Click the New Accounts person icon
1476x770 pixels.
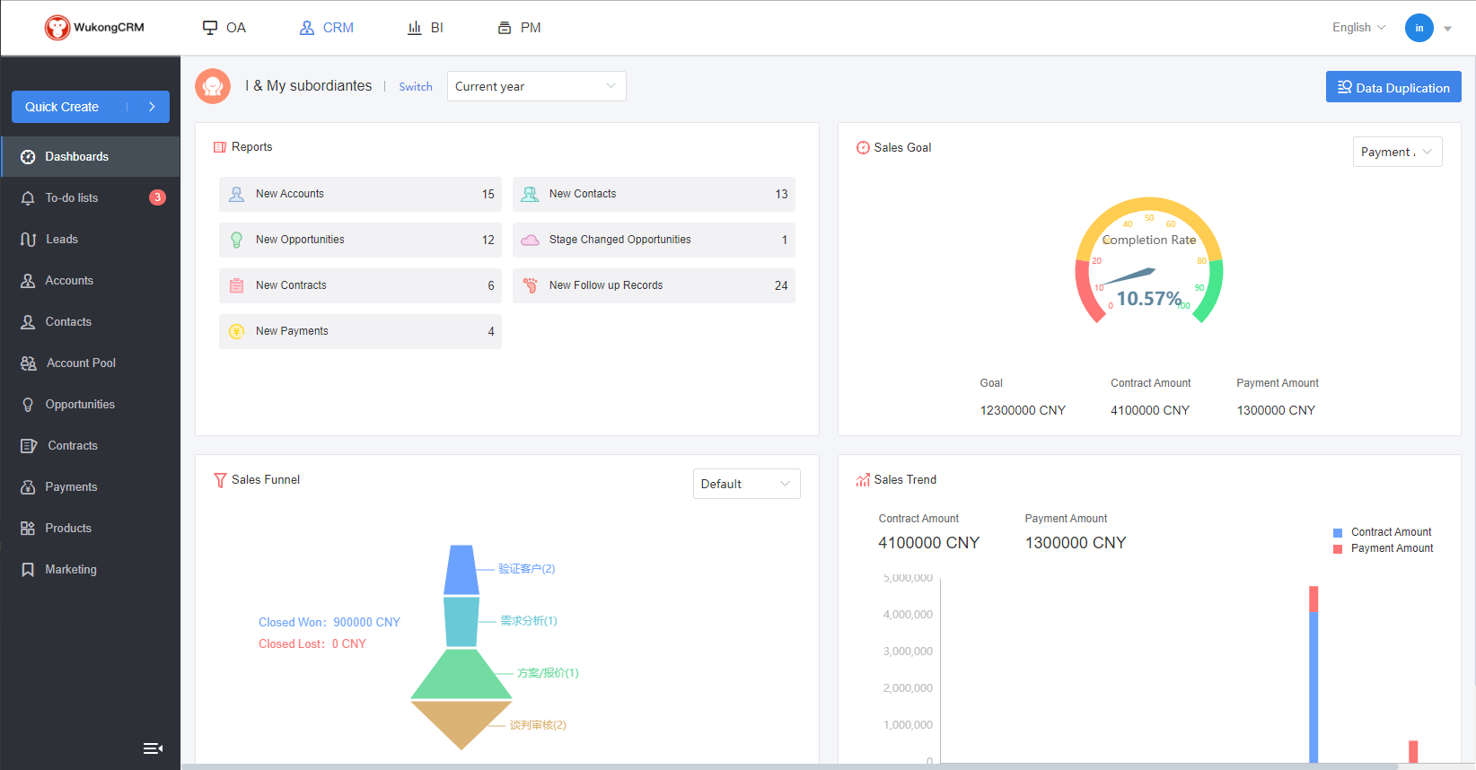pyautogui.click(x=237, y=194)
